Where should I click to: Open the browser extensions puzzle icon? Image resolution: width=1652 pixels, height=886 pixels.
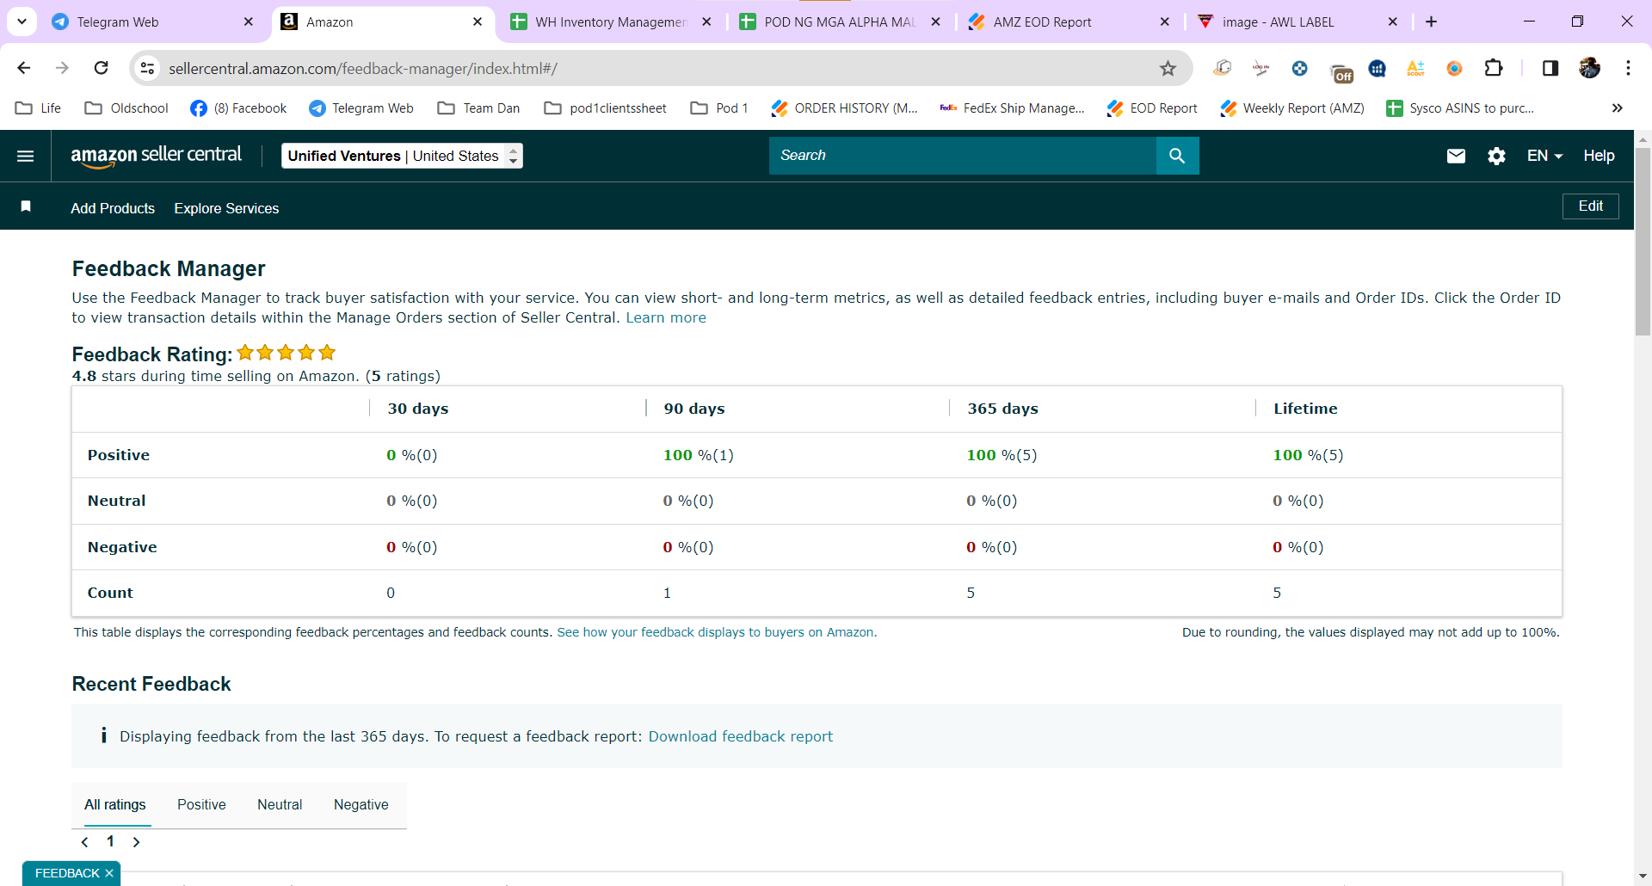(x=1494, y=68)
